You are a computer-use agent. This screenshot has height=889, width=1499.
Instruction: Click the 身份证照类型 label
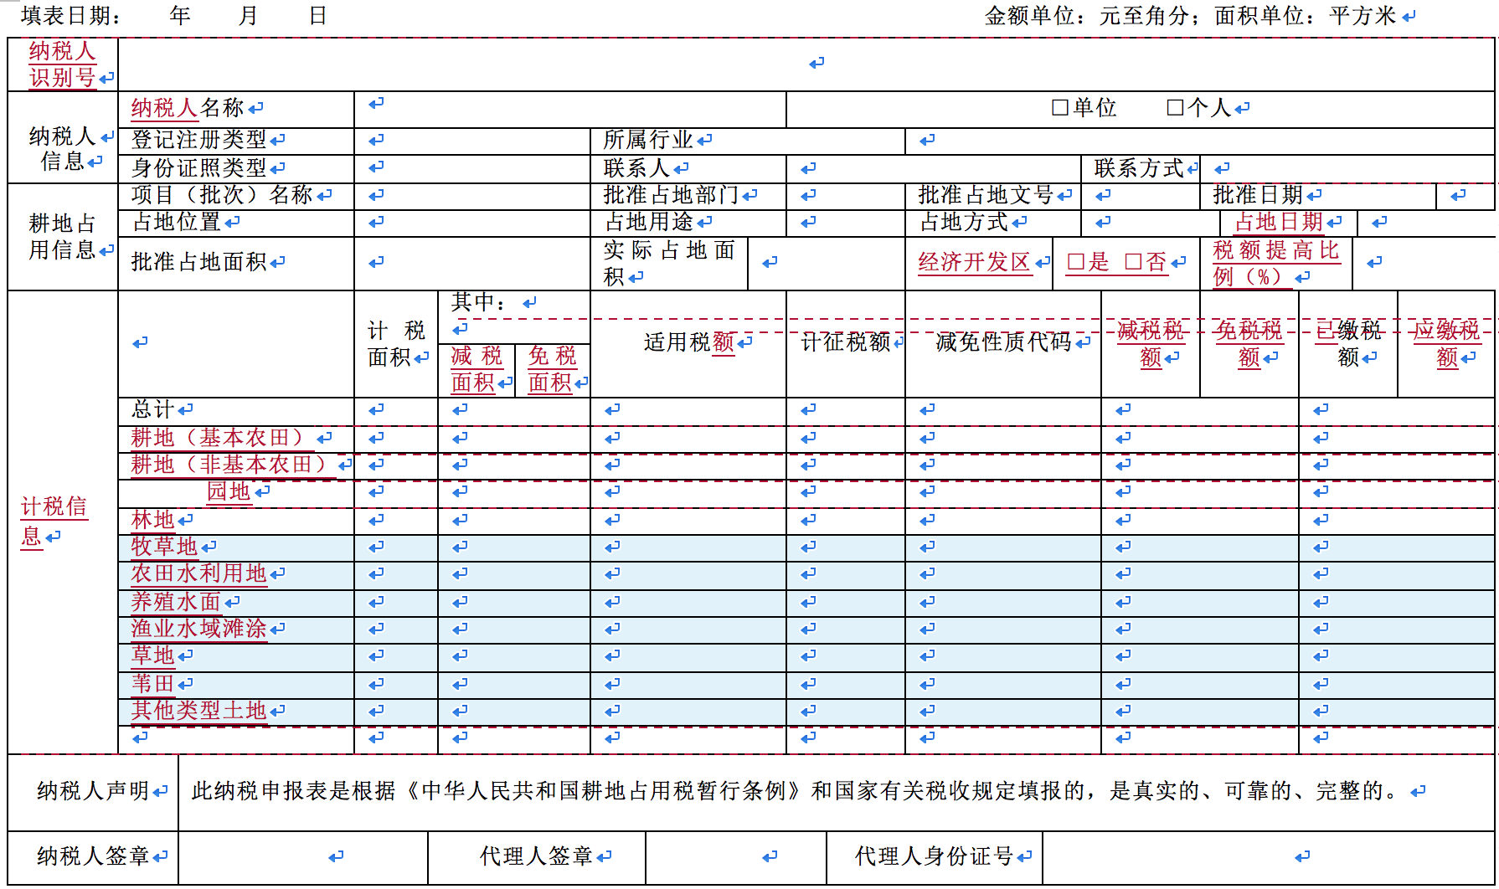pyautogui.click(x=198, y=168)
